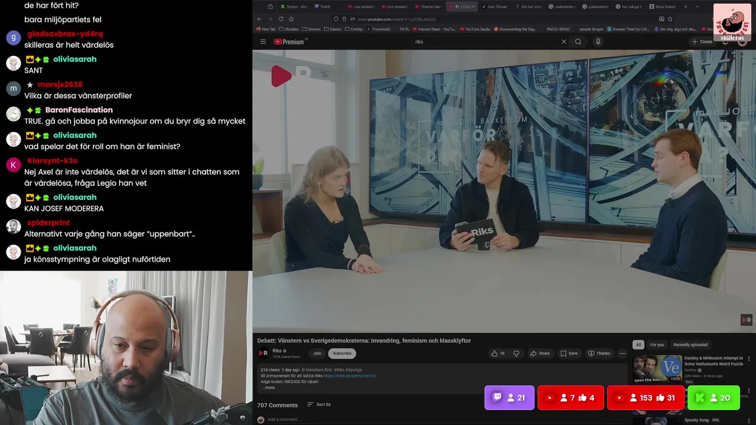Select chat username 'spiderprint'
Image resolution: width=756 pixels, height=425 pixels.
pos(48,223)
